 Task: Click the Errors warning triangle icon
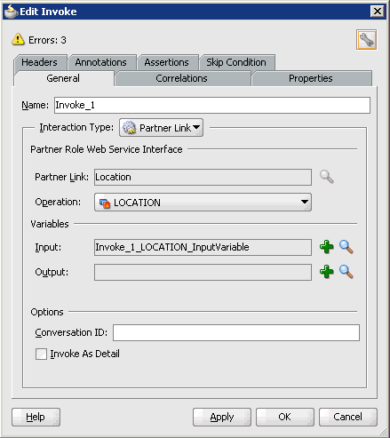[18, 39]
